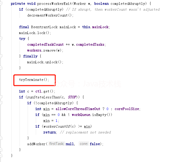This screenshot has height=162, width=169.
Task: Click the completedTaskCount field
Action: (x=45, y=45)
